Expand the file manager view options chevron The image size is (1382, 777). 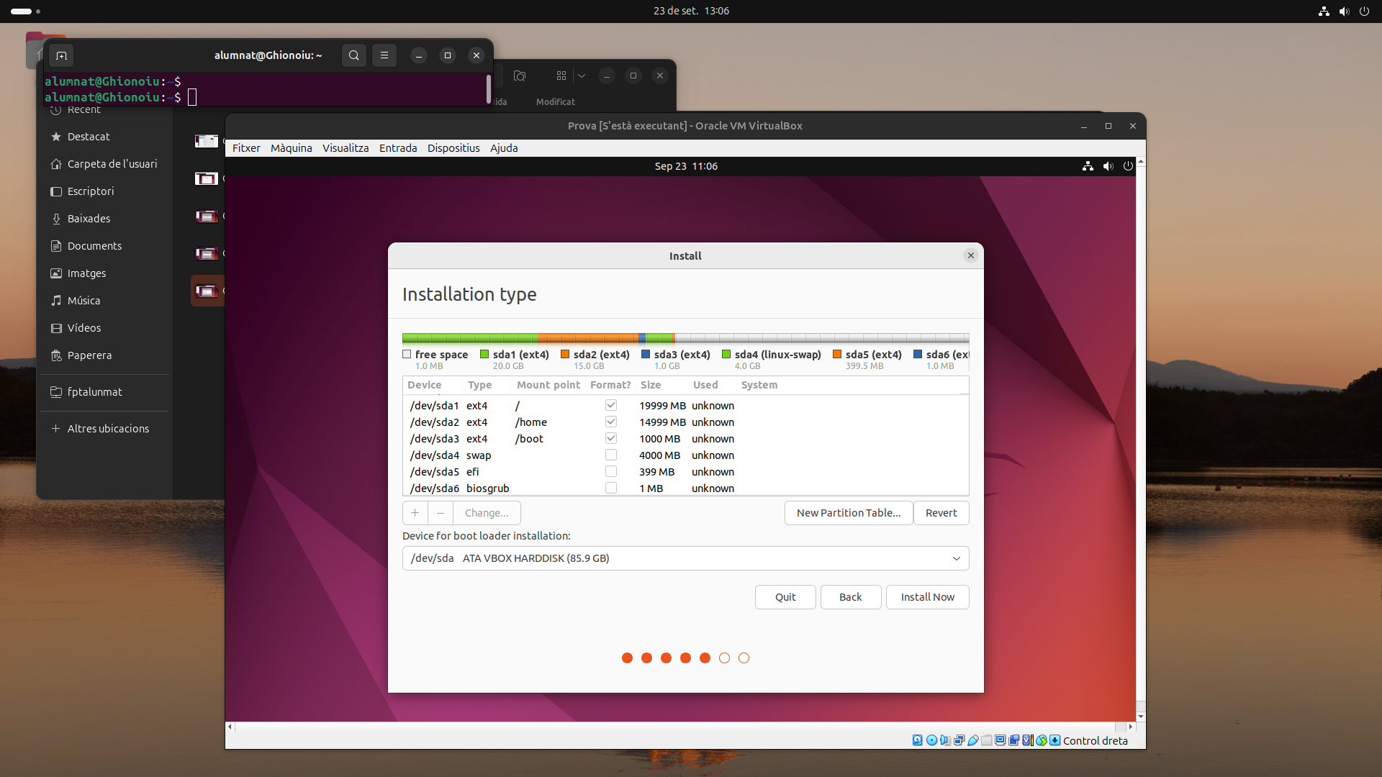click(x=582, y=76)
